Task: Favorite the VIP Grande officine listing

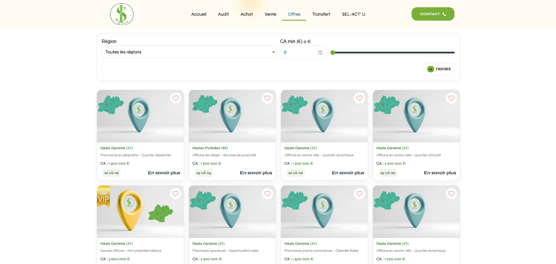Action: click(x=176, y=194)
